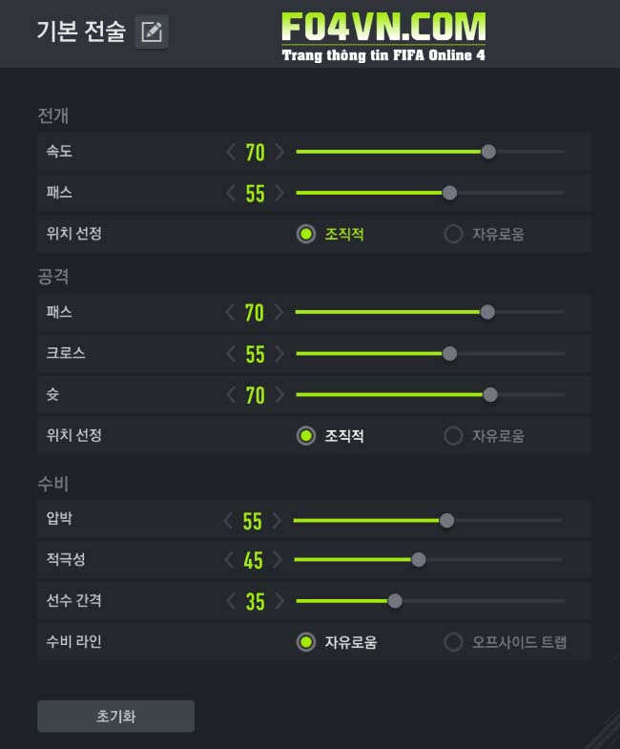Decrease 전개 속도 value with left arrow
This screenshot has height=749, width=620.
point(230,152)
